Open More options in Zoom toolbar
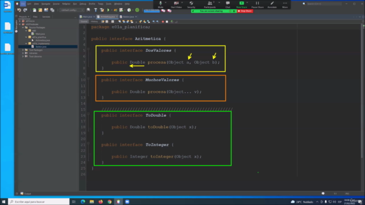Image resolution: width=365 pixels, height=205 pixels. [x=285, y=5]
